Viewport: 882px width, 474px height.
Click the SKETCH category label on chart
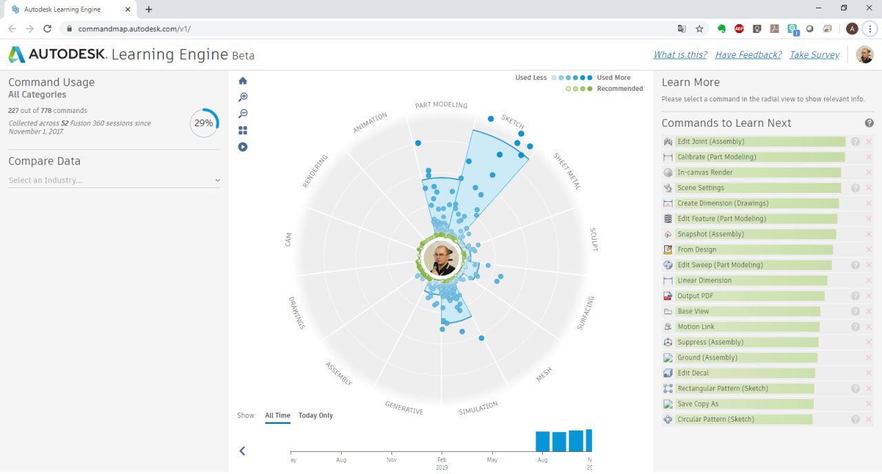513,121
